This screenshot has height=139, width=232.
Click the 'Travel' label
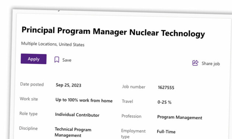127,101
